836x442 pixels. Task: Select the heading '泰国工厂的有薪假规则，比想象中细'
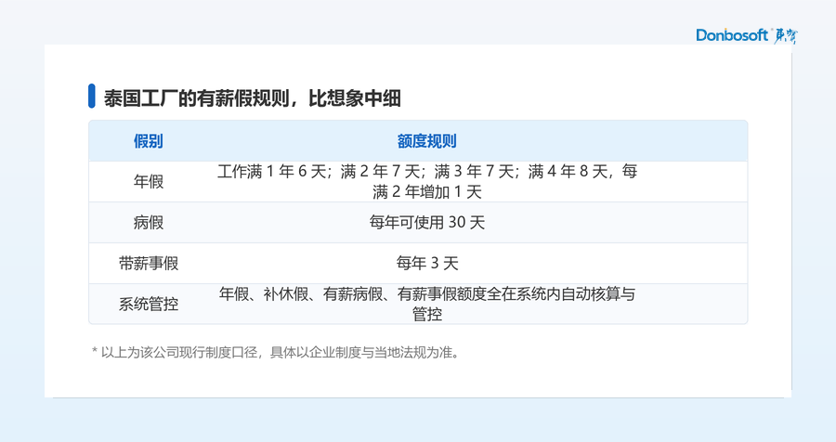click(252, 98)
